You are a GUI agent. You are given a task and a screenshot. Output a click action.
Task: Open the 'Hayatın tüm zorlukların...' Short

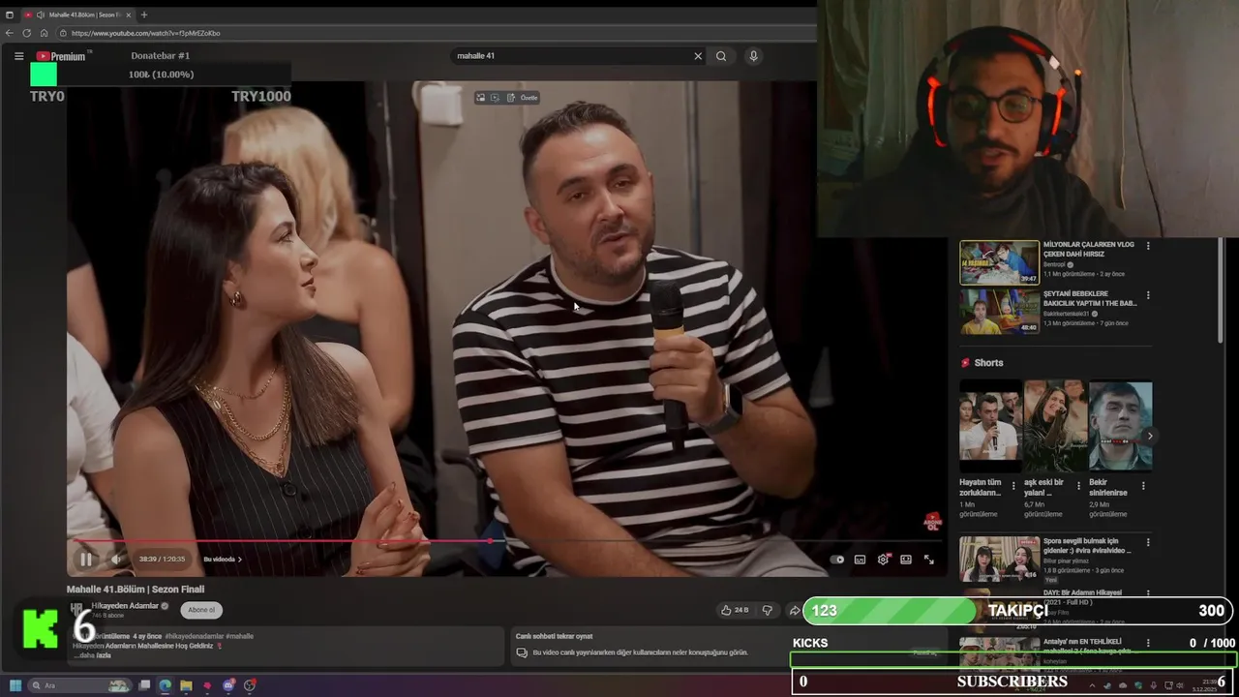tap(990, 426)
